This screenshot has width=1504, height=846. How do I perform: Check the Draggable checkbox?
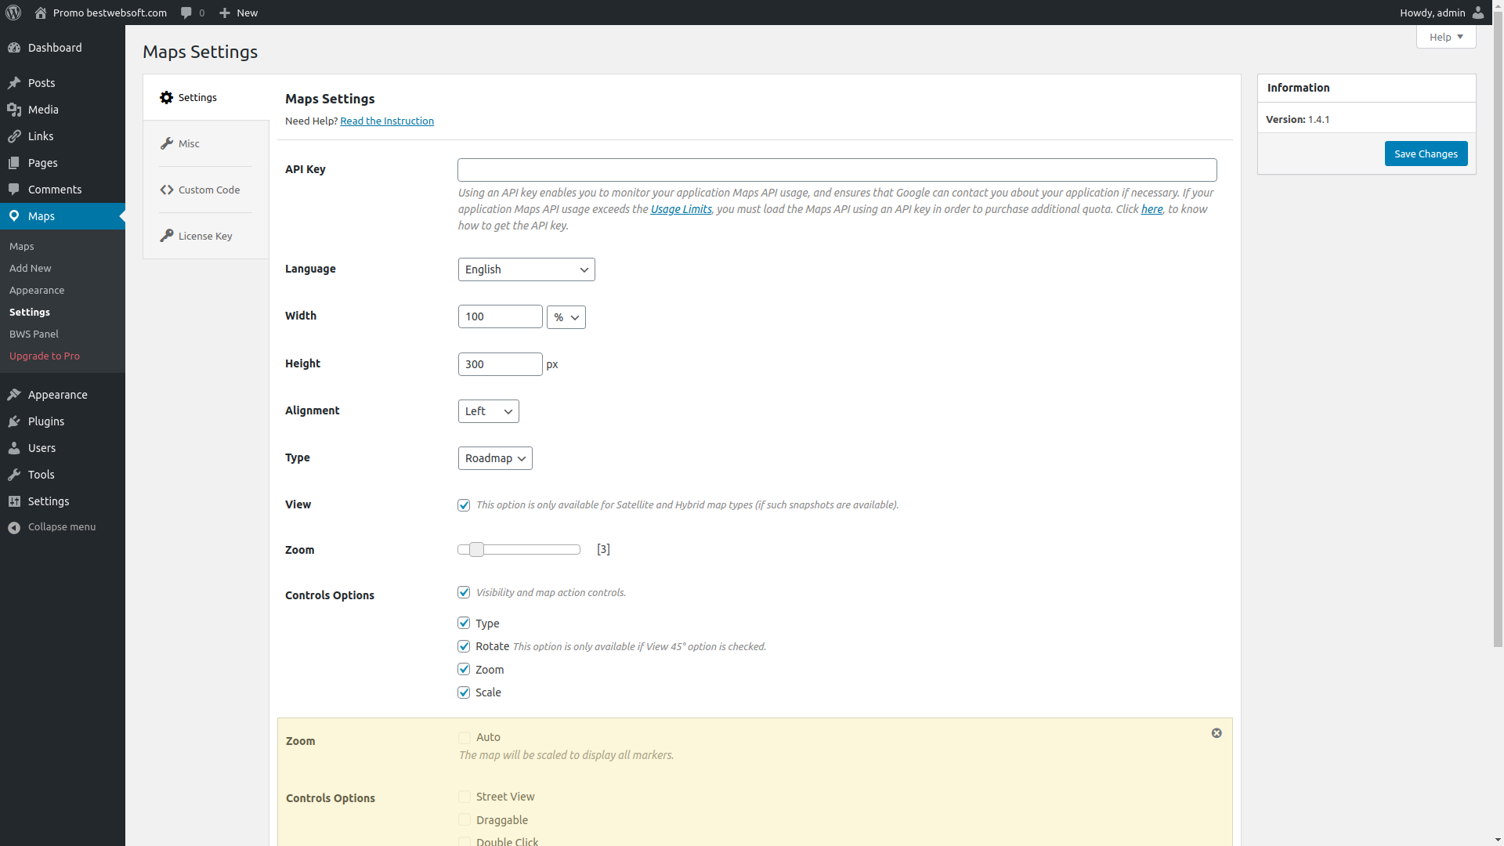point(465,820)
